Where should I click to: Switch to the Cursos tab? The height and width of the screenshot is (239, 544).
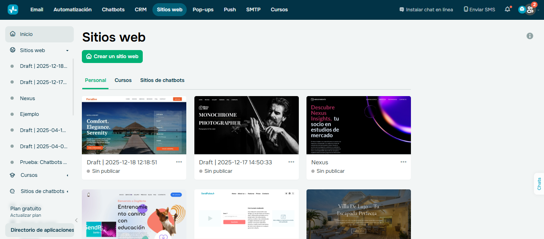coord(123,80)
